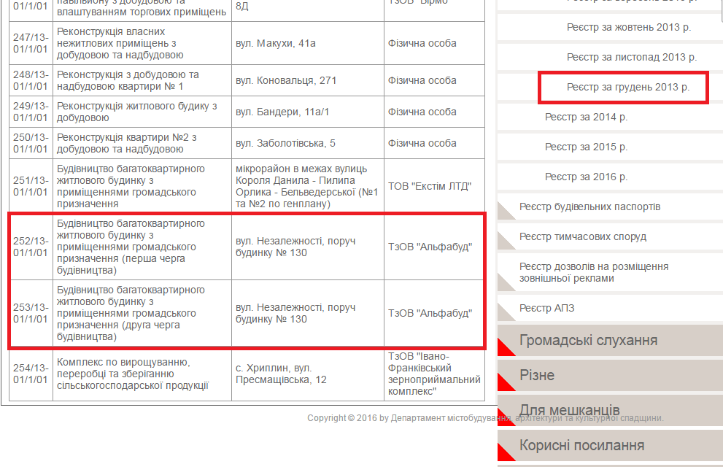This screenshot has height=467, width=723.
Task: Select cell 253/13-01/1/01
Action: pyautogui.click(x=31, y=314)
